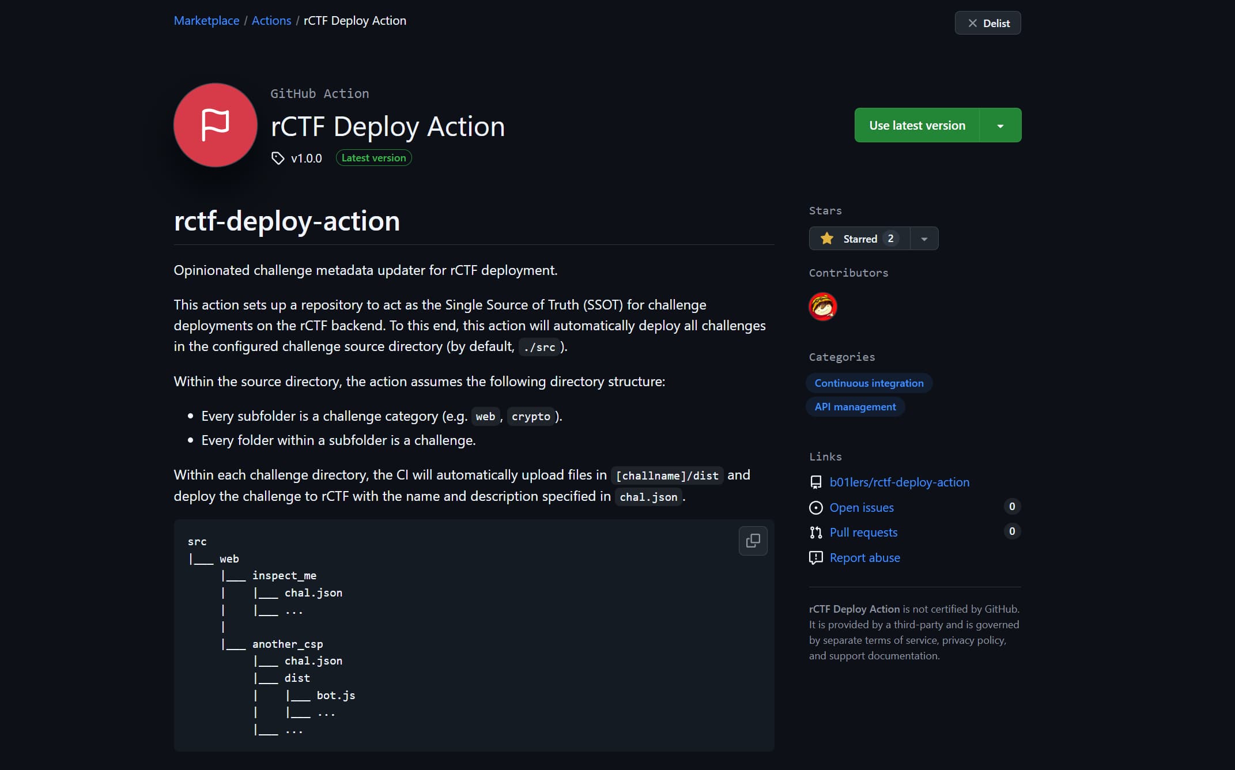
Task: Click the pull requests count badge
Action: coord(1012,531)
